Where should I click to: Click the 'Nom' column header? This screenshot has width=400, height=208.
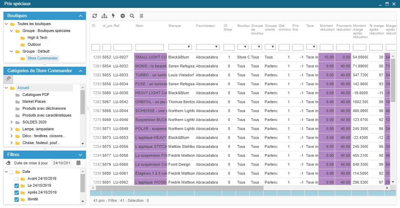(x=139, y=26)
